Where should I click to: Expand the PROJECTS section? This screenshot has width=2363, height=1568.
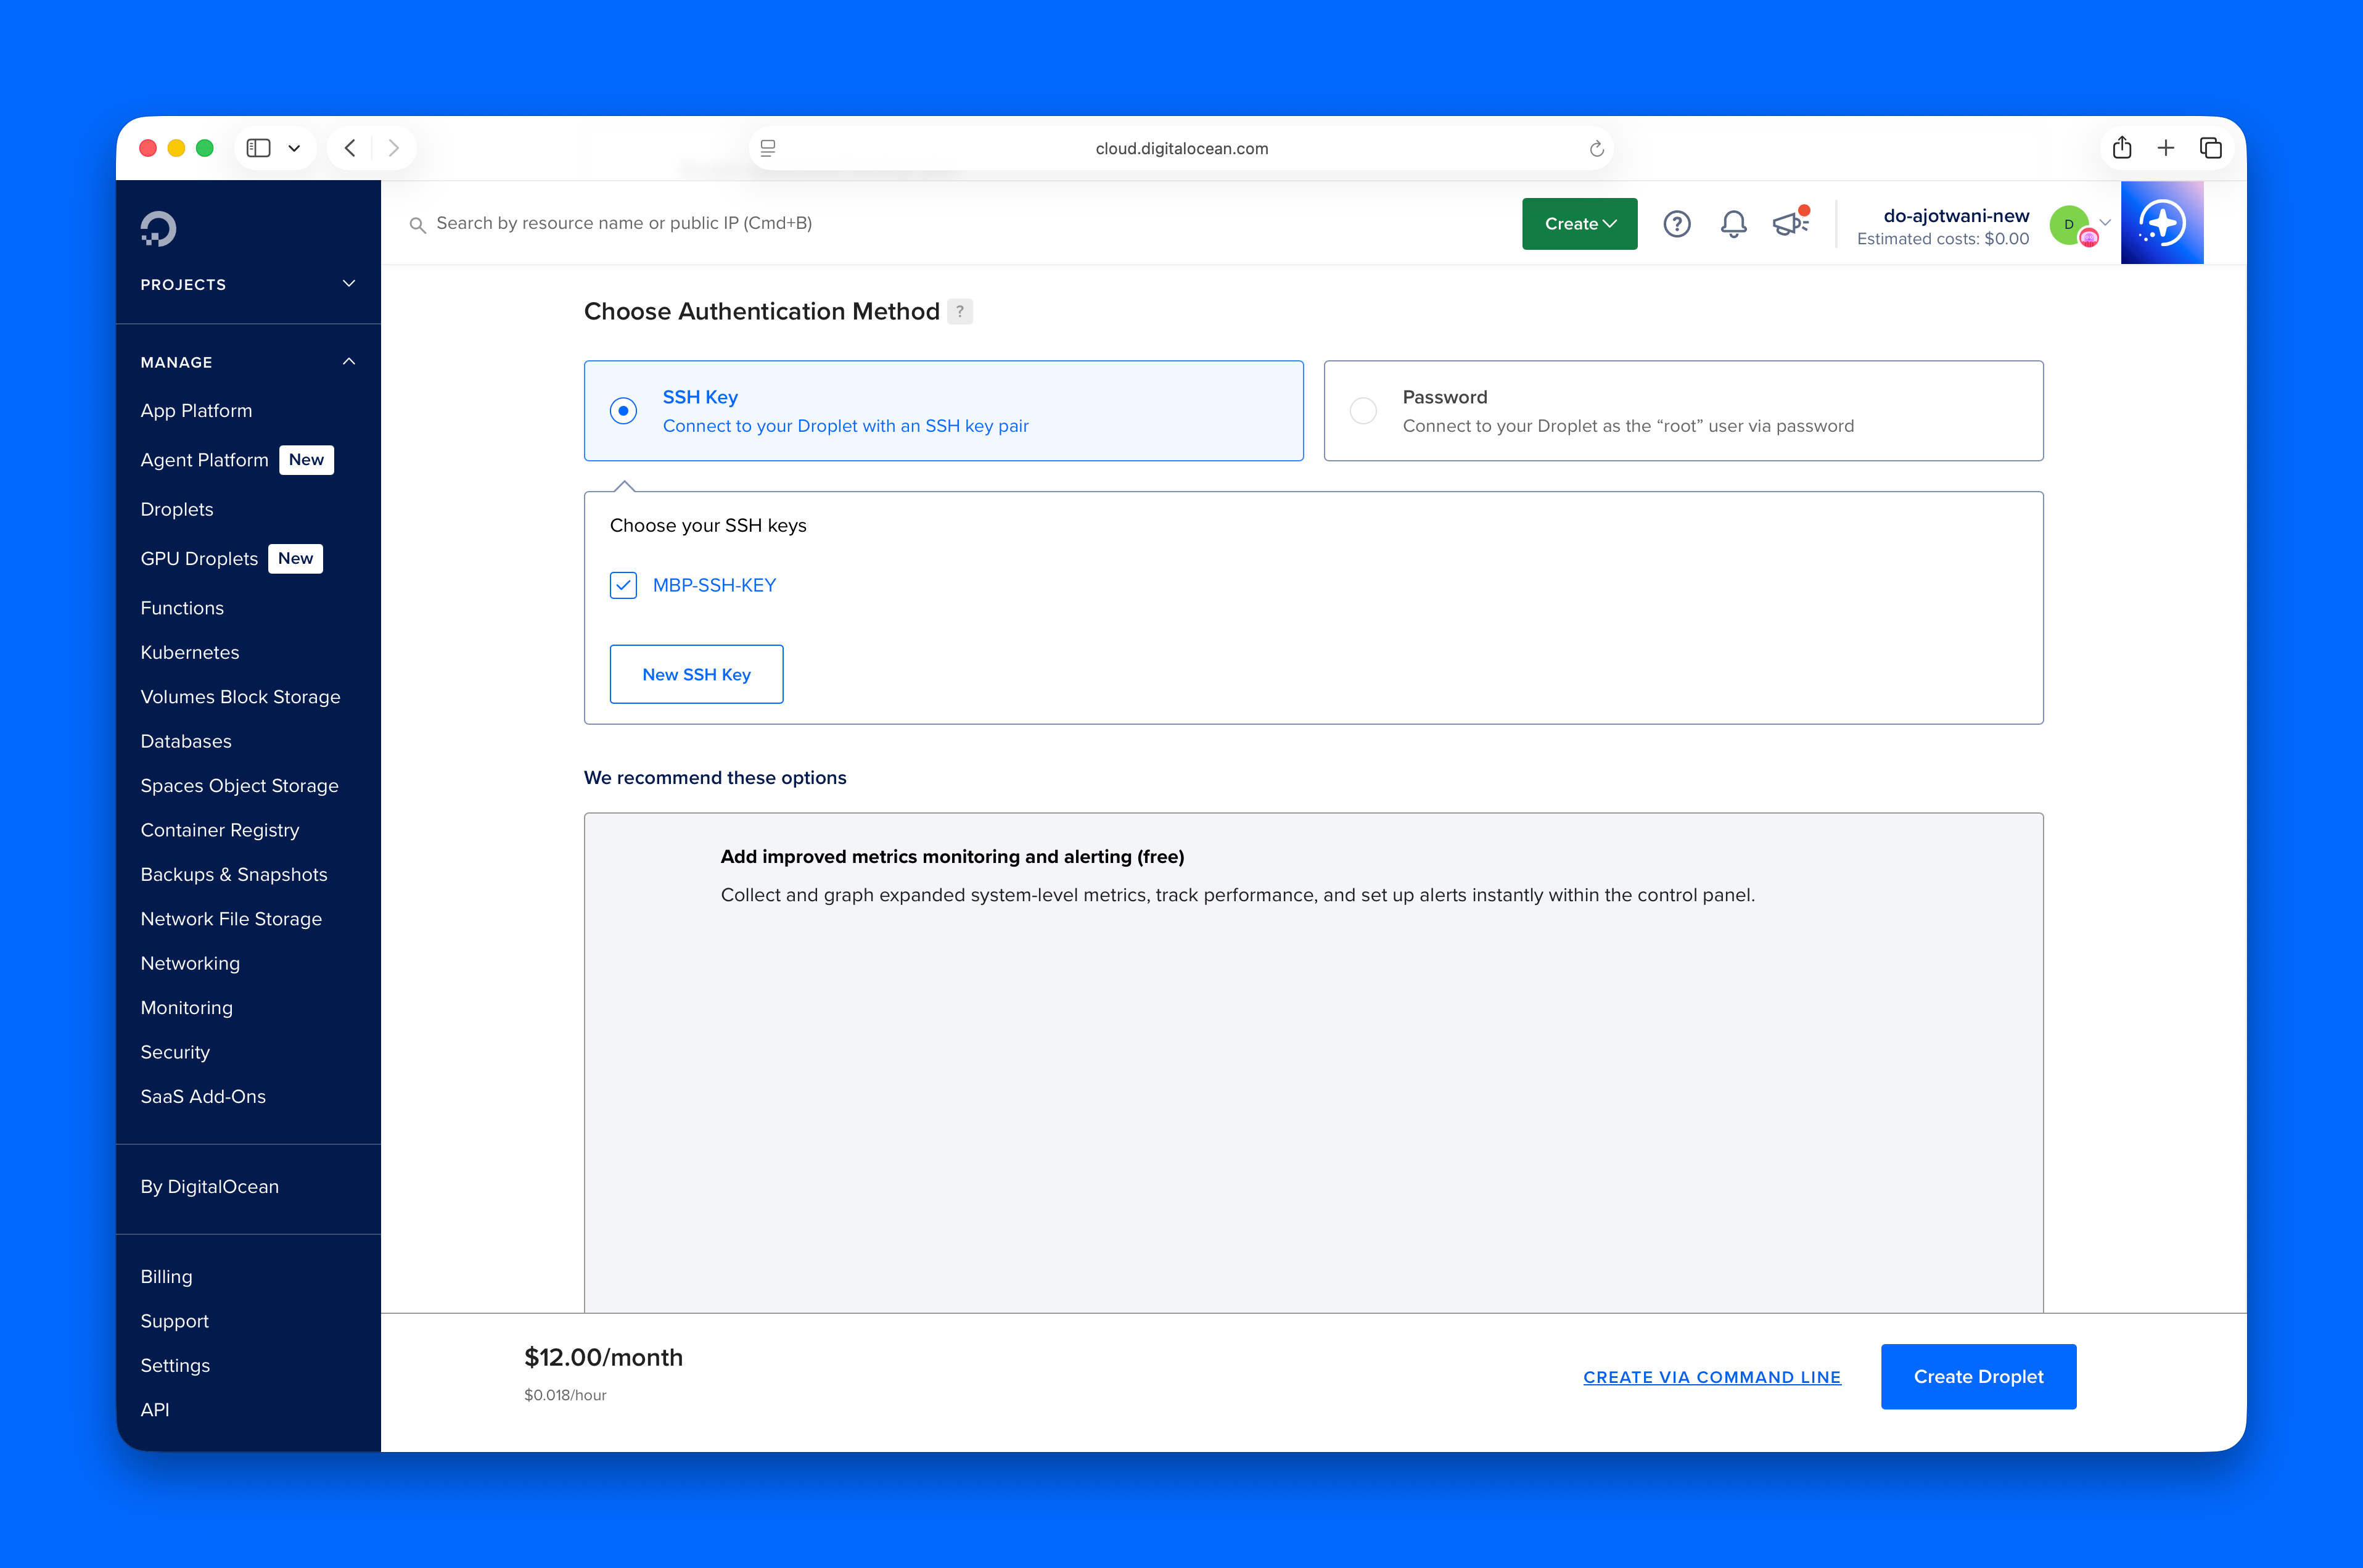348,284
